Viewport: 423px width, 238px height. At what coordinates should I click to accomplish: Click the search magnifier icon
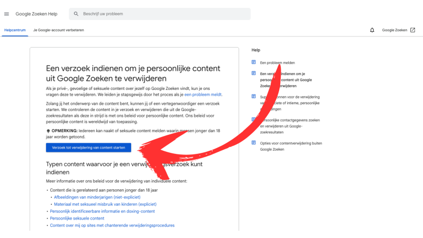[76, 14]
